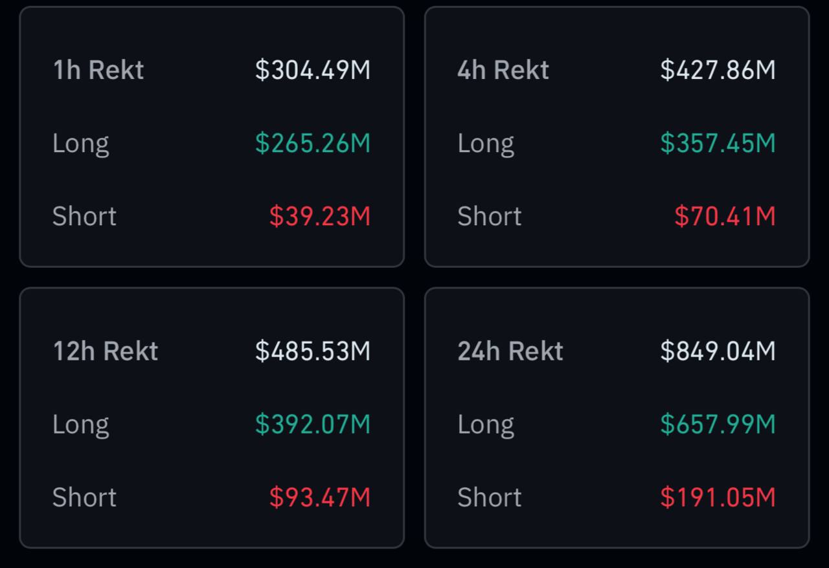Click the 1h Long amount $265.26M

313,143
